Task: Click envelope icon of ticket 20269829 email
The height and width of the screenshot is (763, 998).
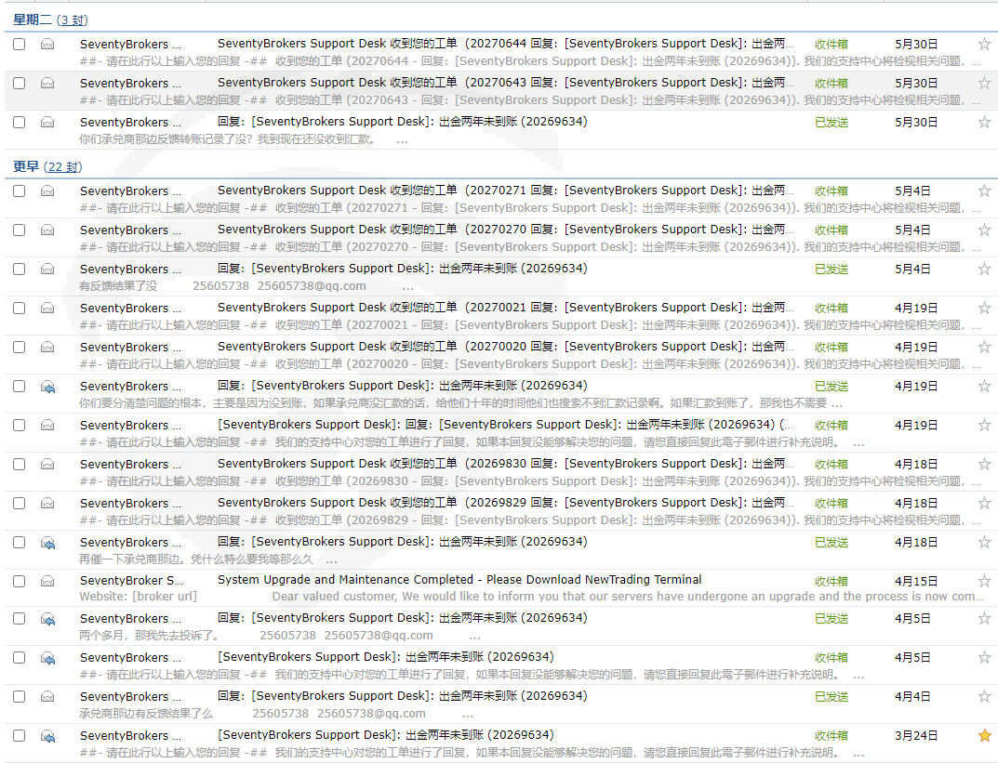Action: click(47, 503)
